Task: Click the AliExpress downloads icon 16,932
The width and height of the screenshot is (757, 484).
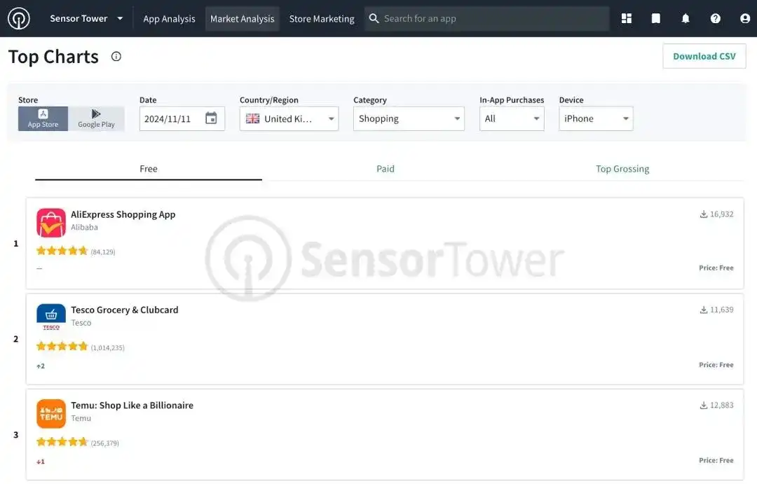Action: pyautogui.click(x=704, y=214)
